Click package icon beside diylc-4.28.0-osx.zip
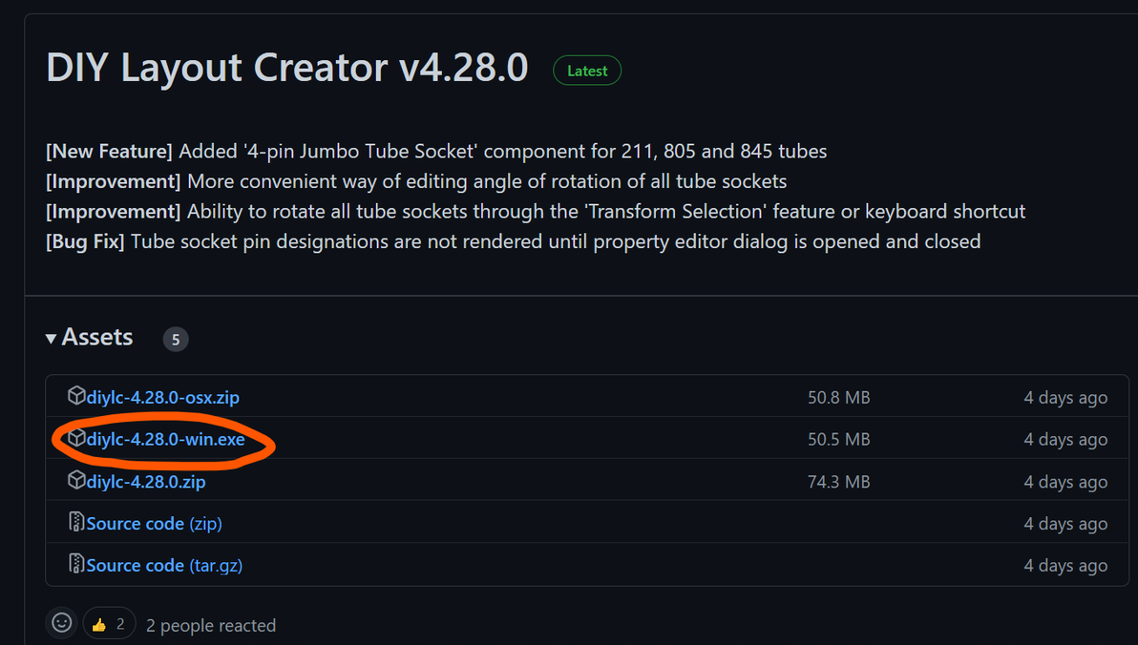Viewport: 1138px width, 645px height. [x=76, y=396]
